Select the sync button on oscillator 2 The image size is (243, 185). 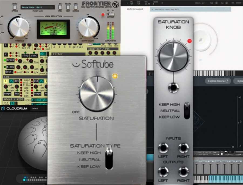[34, 55]
